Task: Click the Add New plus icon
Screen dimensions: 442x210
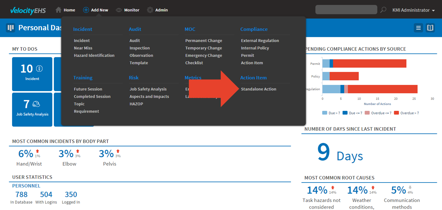Action: [86, 10]
